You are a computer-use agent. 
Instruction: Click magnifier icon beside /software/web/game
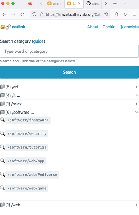pos(3,188)
